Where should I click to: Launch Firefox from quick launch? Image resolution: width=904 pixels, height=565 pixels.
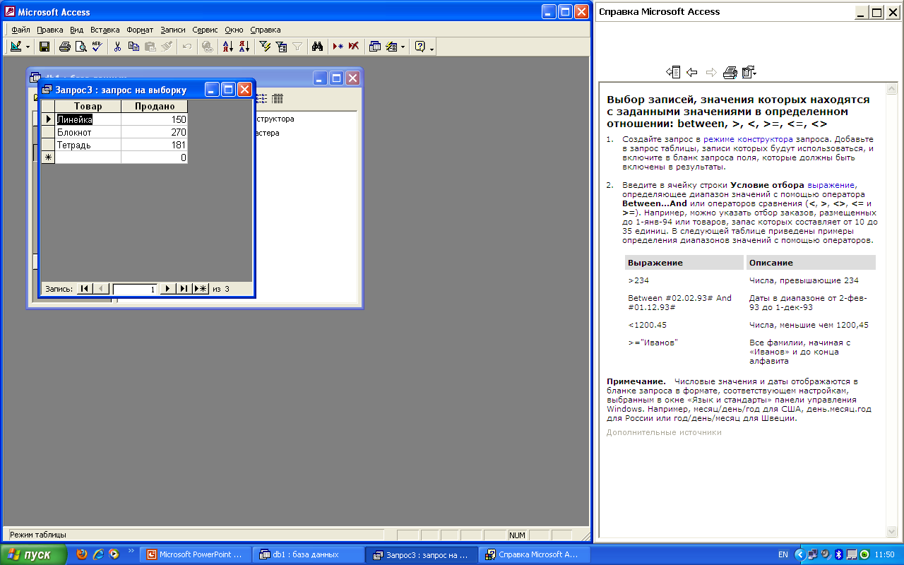tap(82, 554)
